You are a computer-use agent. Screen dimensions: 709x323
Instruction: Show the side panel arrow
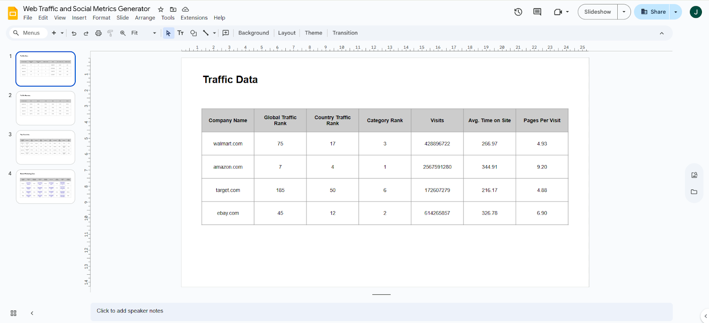pyautogui.click(x=705, y=316)
